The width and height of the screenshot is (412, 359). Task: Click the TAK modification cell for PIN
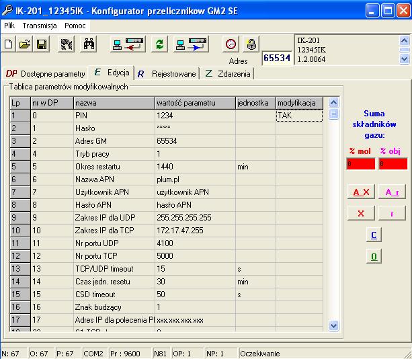(x=299, y=116)
